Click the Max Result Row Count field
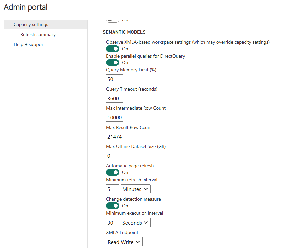Image resolution: width=290 pixels, height=248 pixels. (x=115, y=137)
